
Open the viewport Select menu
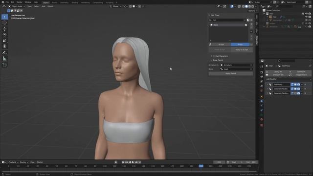coord(37,6)
